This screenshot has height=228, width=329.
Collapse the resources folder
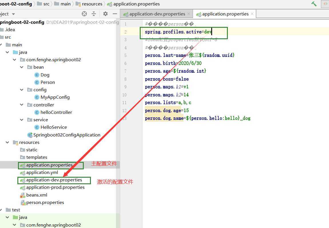[7, 142]
